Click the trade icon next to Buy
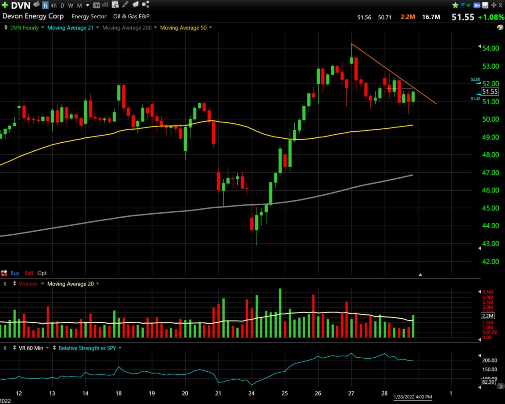The image size is (505, 404). (4, 273)
